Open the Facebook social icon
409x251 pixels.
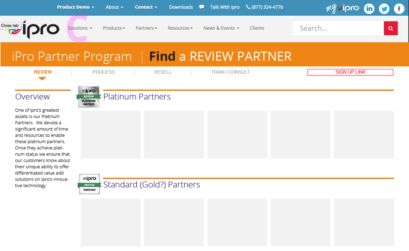(399, 9)
